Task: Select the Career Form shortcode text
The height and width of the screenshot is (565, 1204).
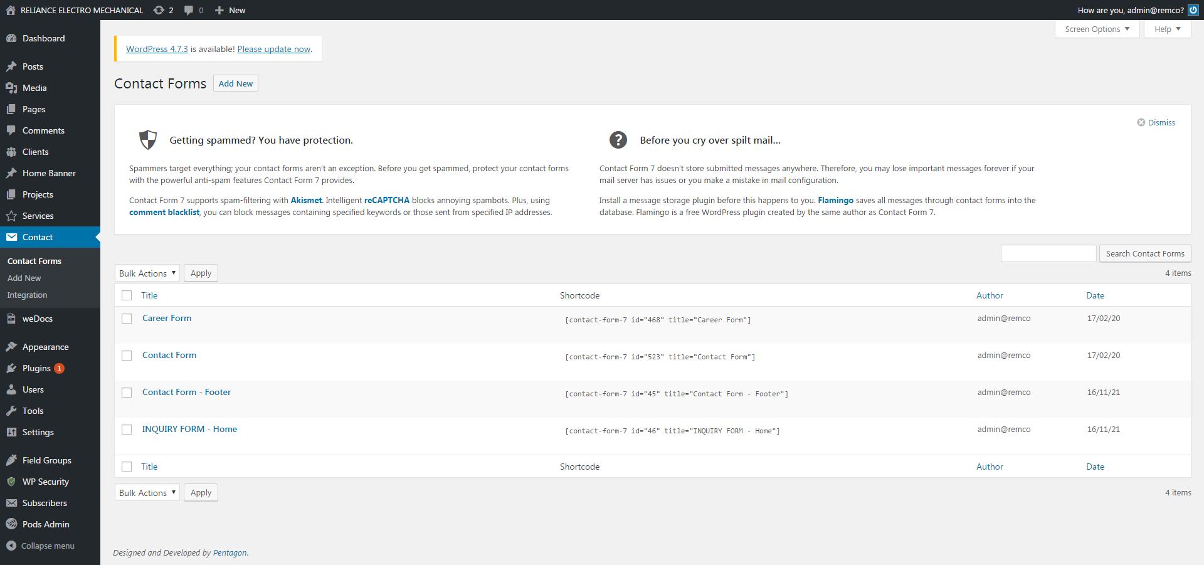Action: click(x=658, y=320)
